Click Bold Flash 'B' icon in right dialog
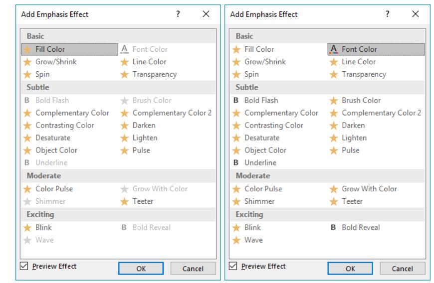This screenshot has height=283, width=434. coord(236,100)
